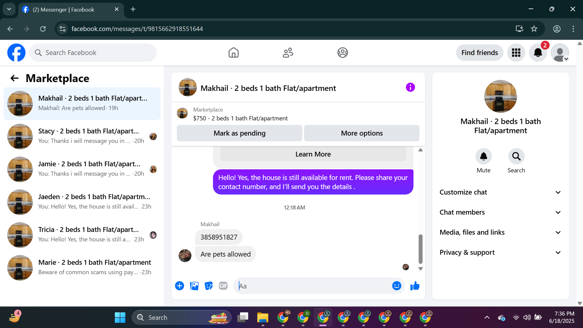Open more actions plus icon in composer
Screen dimensions: 583x328
(x=180, y=286)
